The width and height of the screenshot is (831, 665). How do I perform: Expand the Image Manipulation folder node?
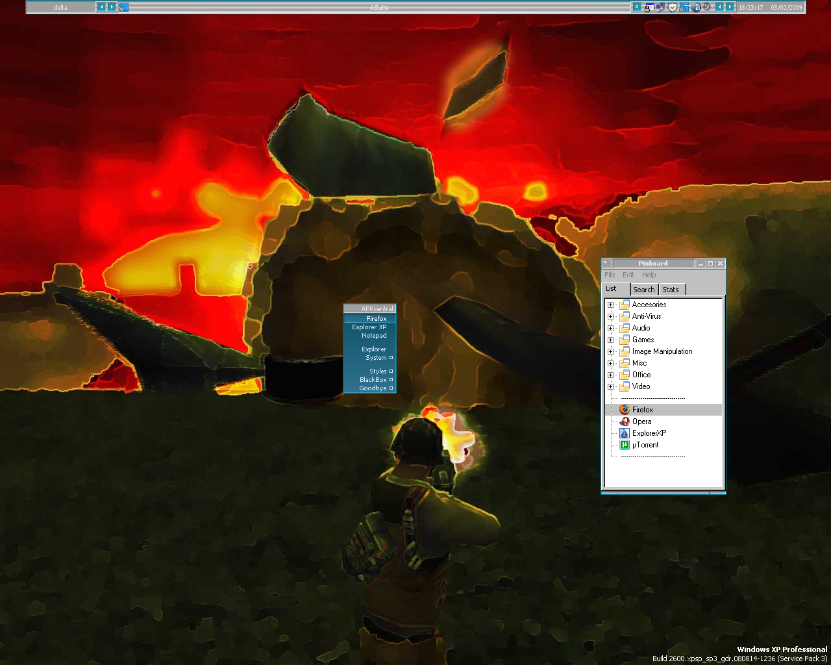[610, 351]
